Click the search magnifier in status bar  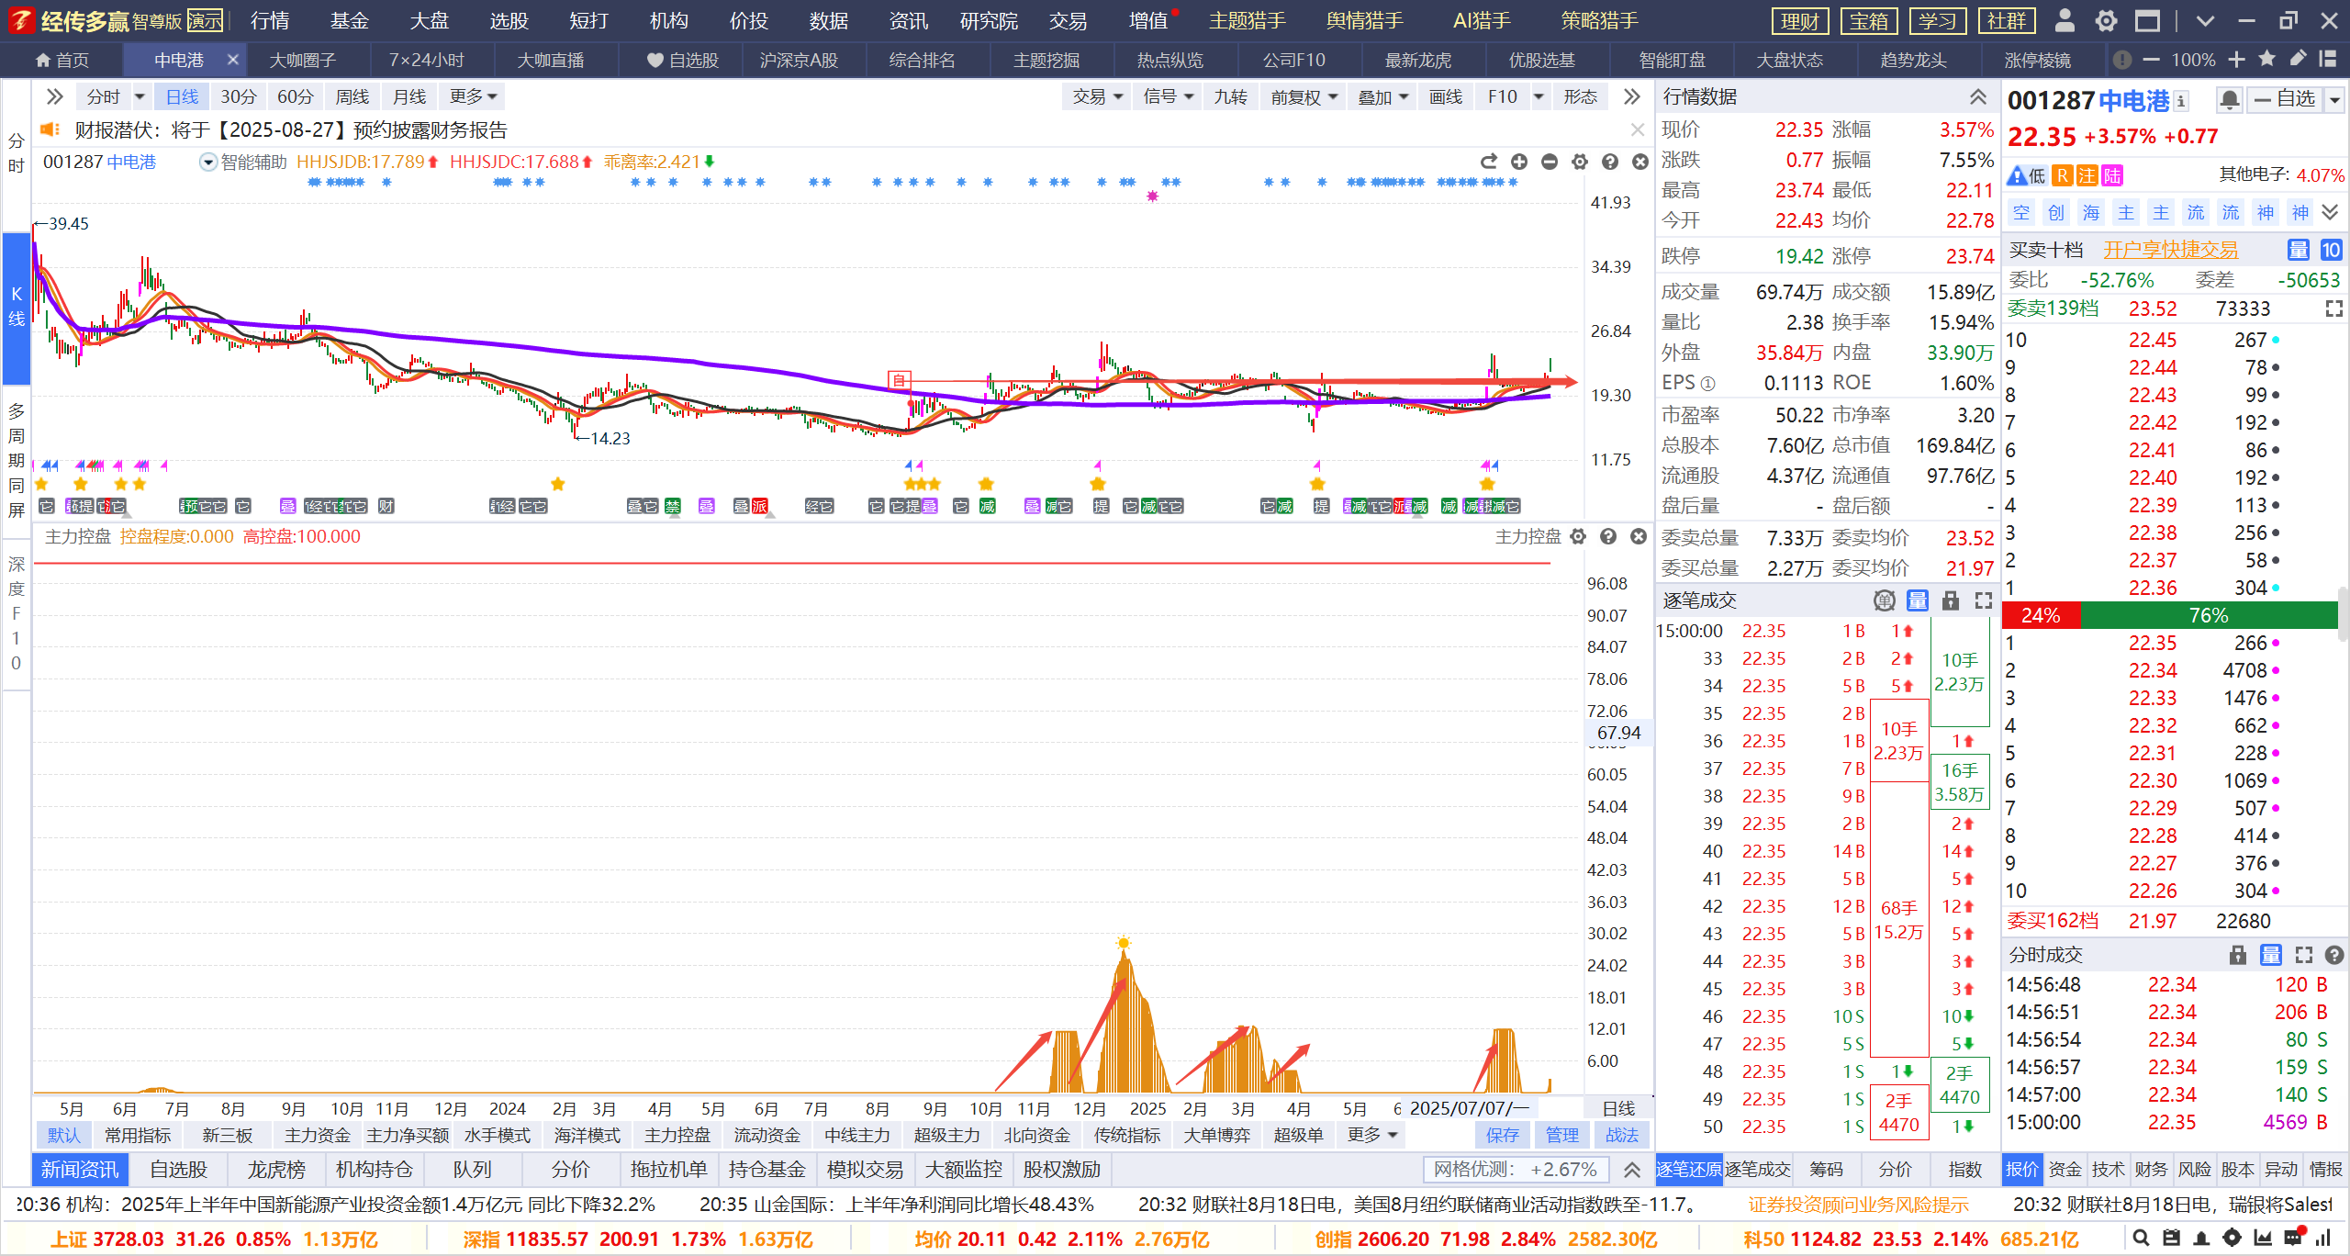2141,1239
